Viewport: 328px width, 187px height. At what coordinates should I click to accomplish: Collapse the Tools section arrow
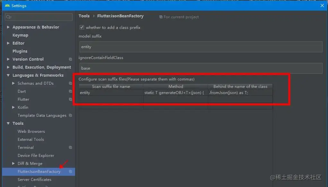point(8,123)
